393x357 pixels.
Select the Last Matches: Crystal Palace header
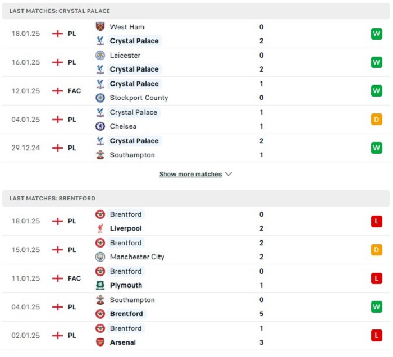click(x=196, y=11)
